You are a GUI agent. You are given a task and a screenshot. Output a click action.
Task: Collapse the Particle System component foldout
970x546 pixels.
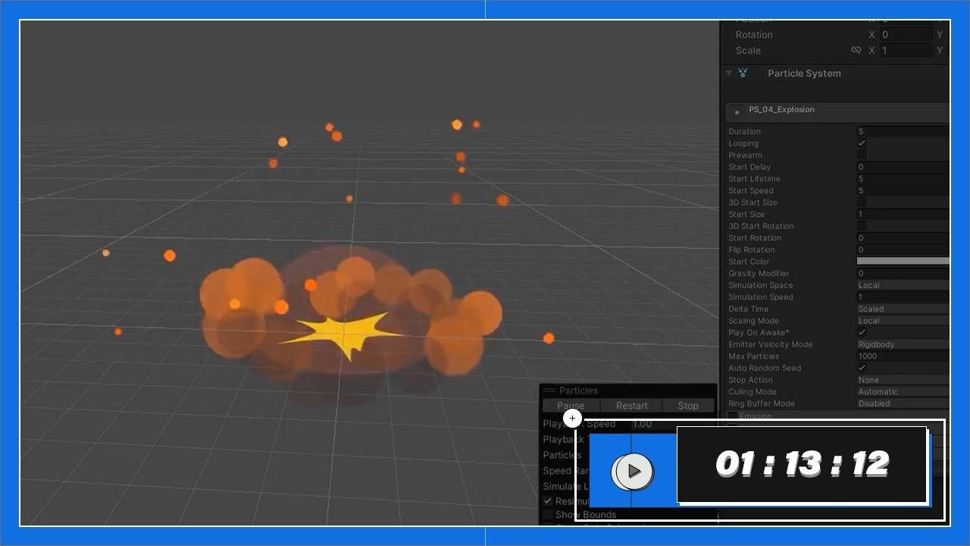(729, 73)
